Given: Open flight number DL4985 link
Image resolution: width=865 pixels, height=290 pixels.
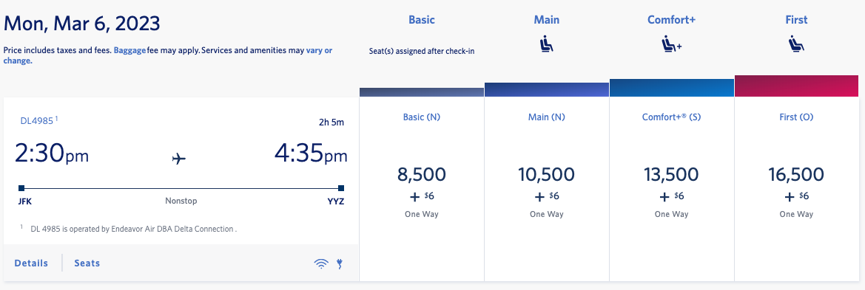Looking at the screenshot, I should pos(37,120).
